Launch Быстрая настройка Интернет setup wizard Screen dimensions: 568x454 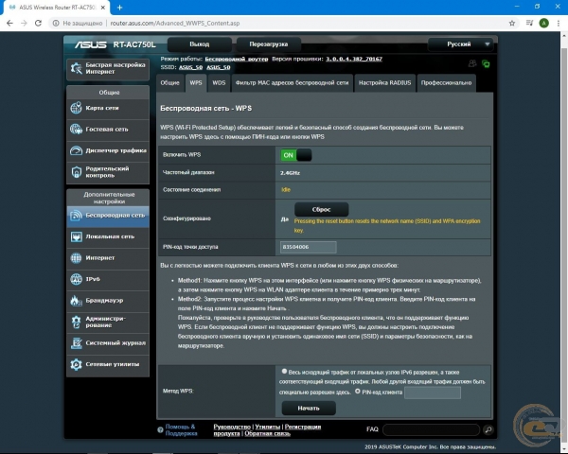(107, 68)
